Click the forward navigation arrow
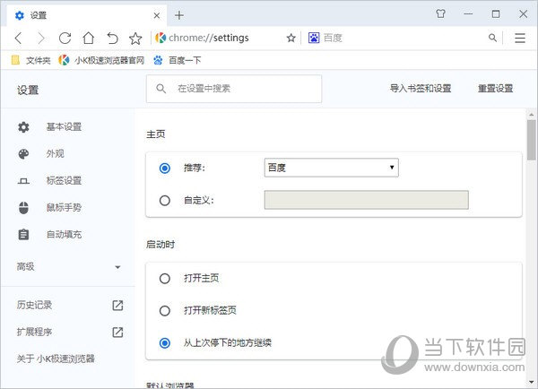This screenshot has width=538, height=389. (x=41, y=38)
